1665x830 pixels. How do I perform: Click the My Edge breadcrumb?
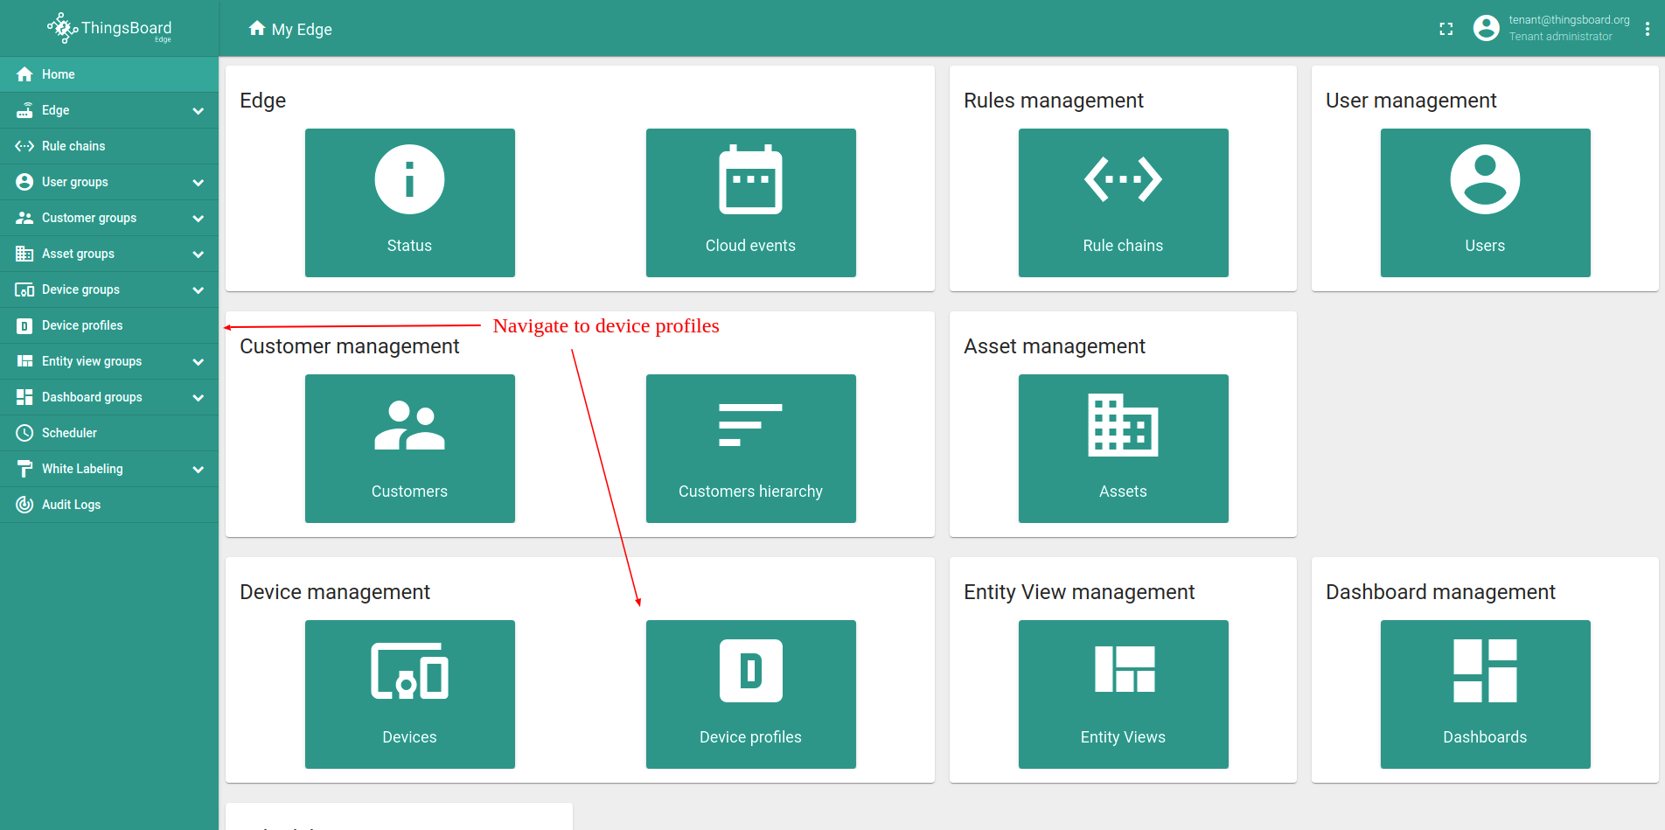point(301,29)
